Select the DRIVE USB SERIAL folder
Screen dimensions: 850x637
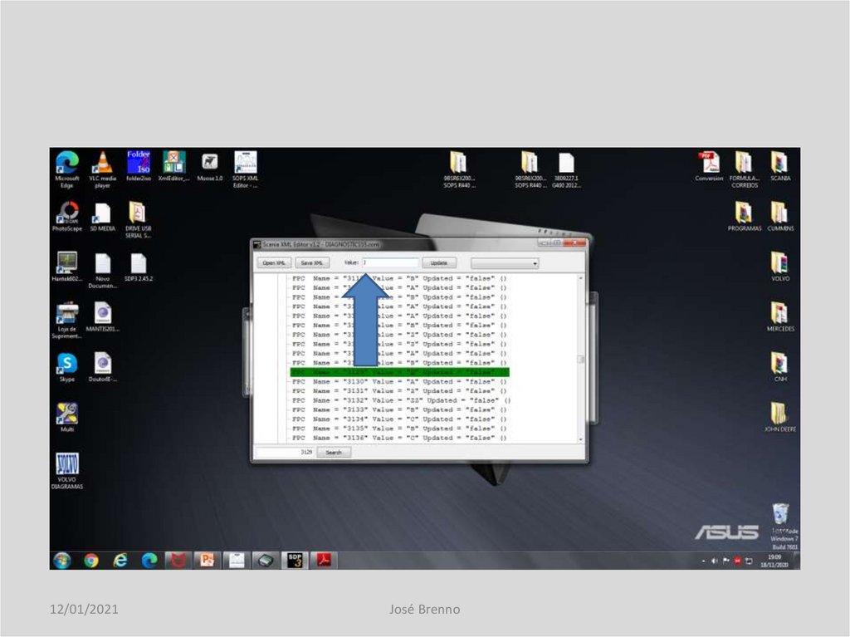pyautogui.click(x=139, y=220)
